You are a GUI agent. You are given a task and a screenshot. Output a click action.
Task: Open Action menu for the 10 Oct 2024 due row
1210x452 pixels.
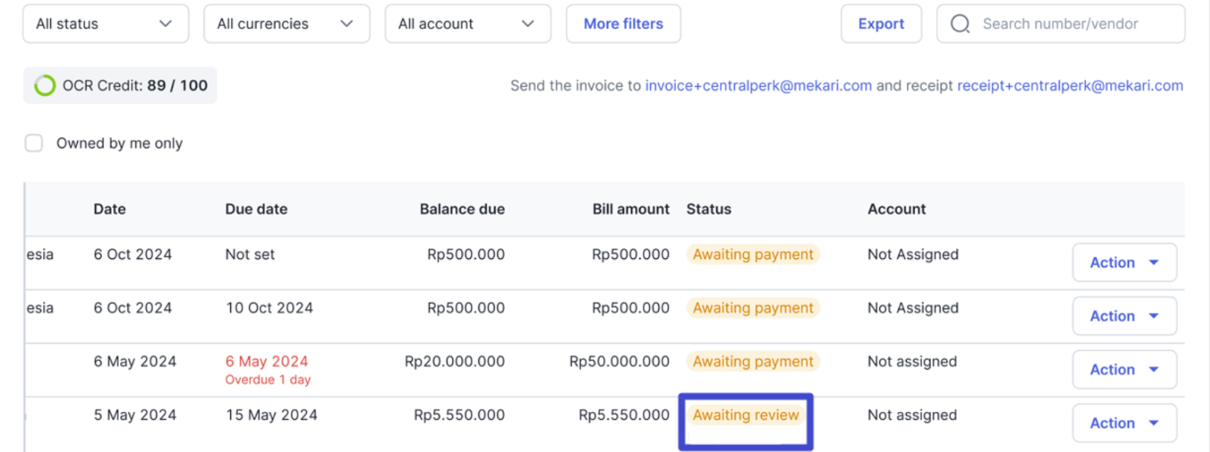[1124, 316]
